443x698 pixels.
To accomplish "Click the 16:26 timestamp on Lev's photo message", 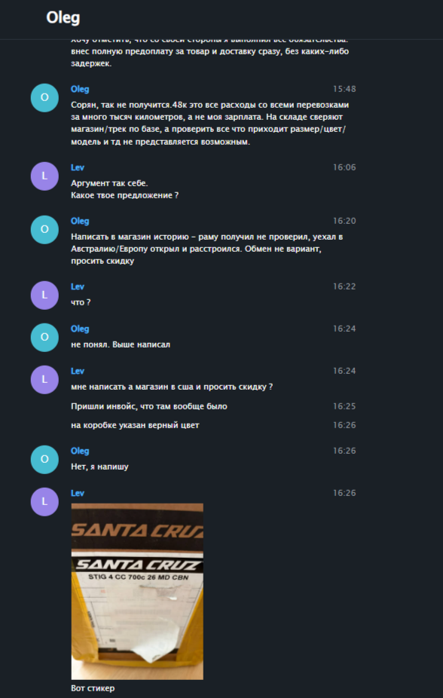I will click(x=344, y=493).
